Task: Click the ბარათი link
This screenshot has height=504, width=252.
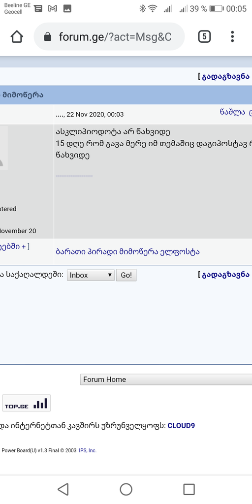Action: [x=71, y=252]
